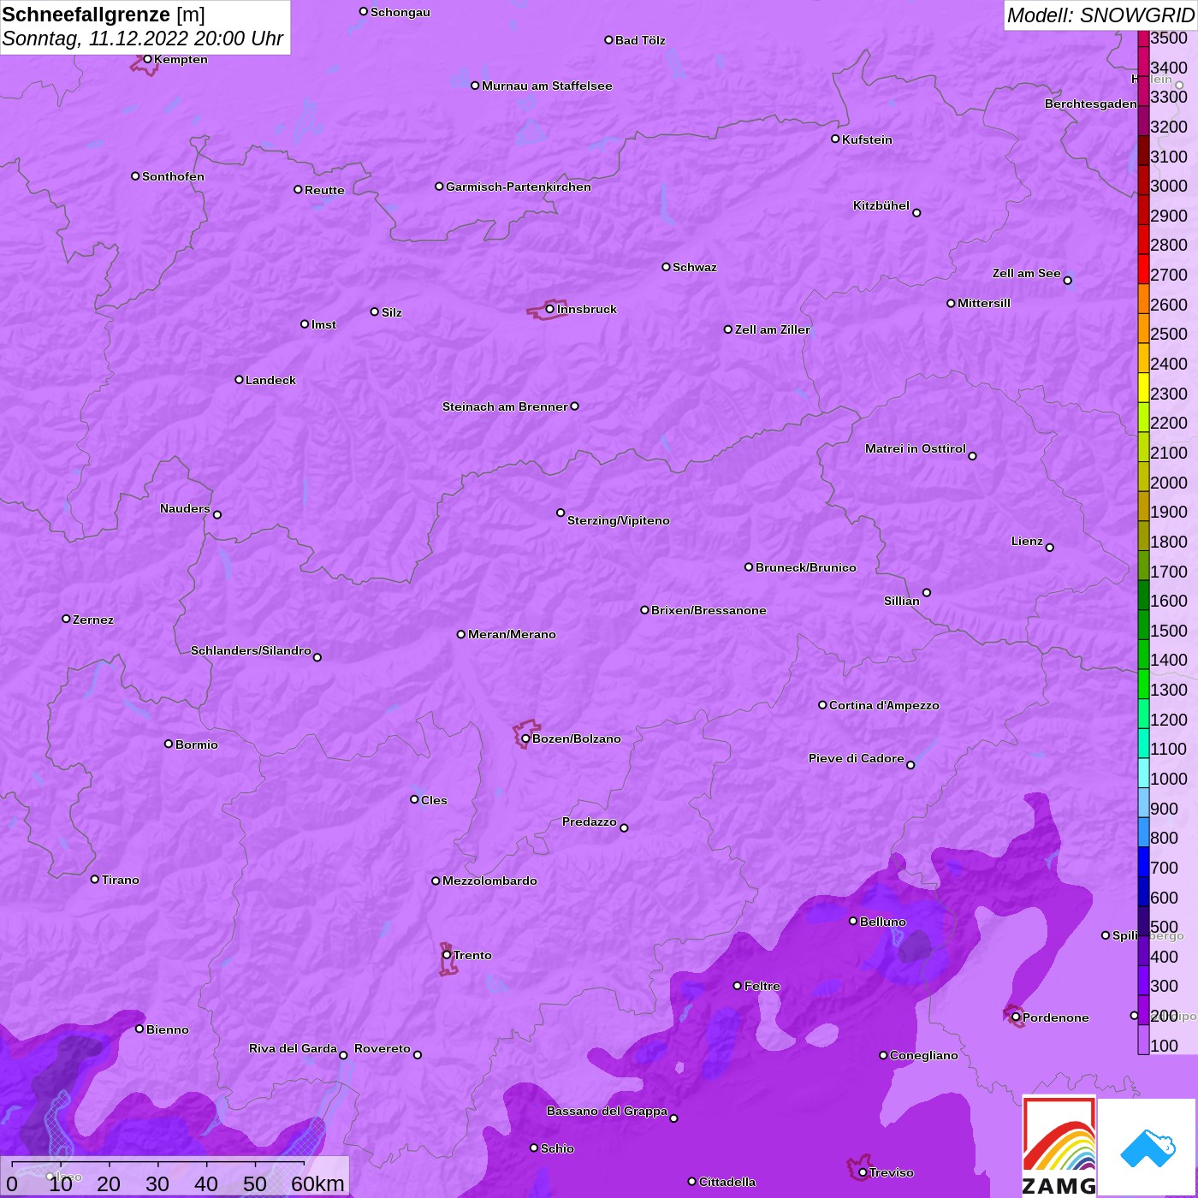Select the Belluno city label
This screenshot has width=1198, height=1198.
pyautogui.click(x=882, y=922)
